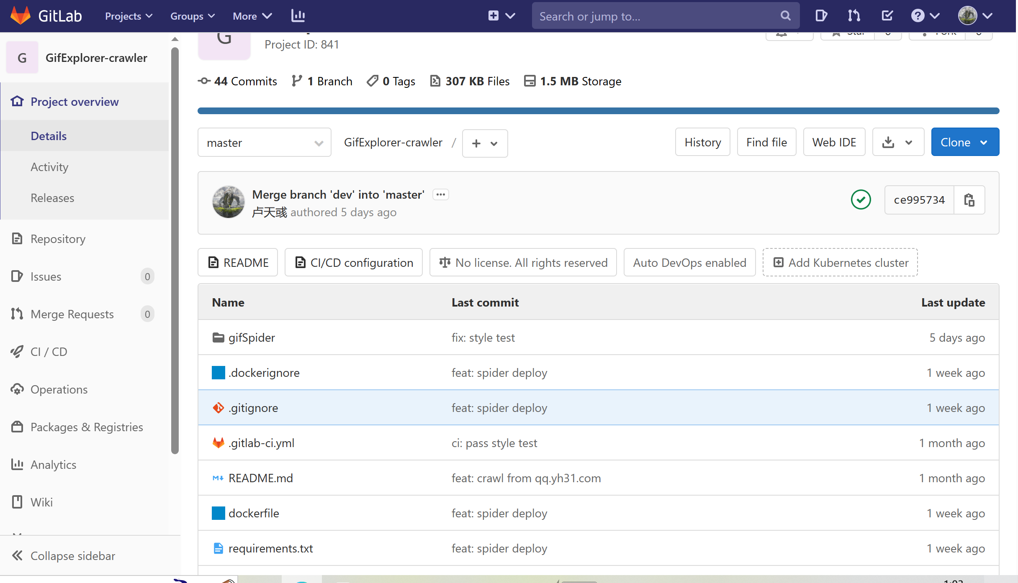Open the Web IDE button
This screenshot has width=1018, height=583.
click(x=834, y=142)
